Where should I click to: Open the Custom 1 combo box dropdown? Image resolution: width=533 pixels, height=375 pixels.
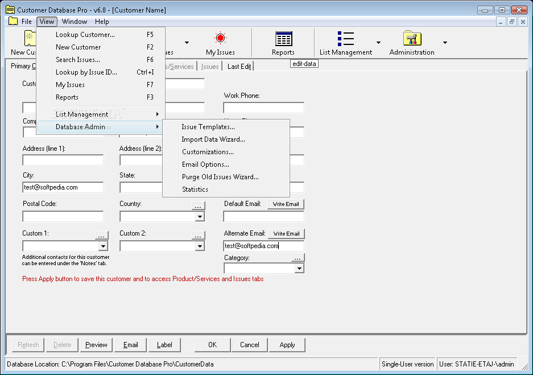[103, 246]
